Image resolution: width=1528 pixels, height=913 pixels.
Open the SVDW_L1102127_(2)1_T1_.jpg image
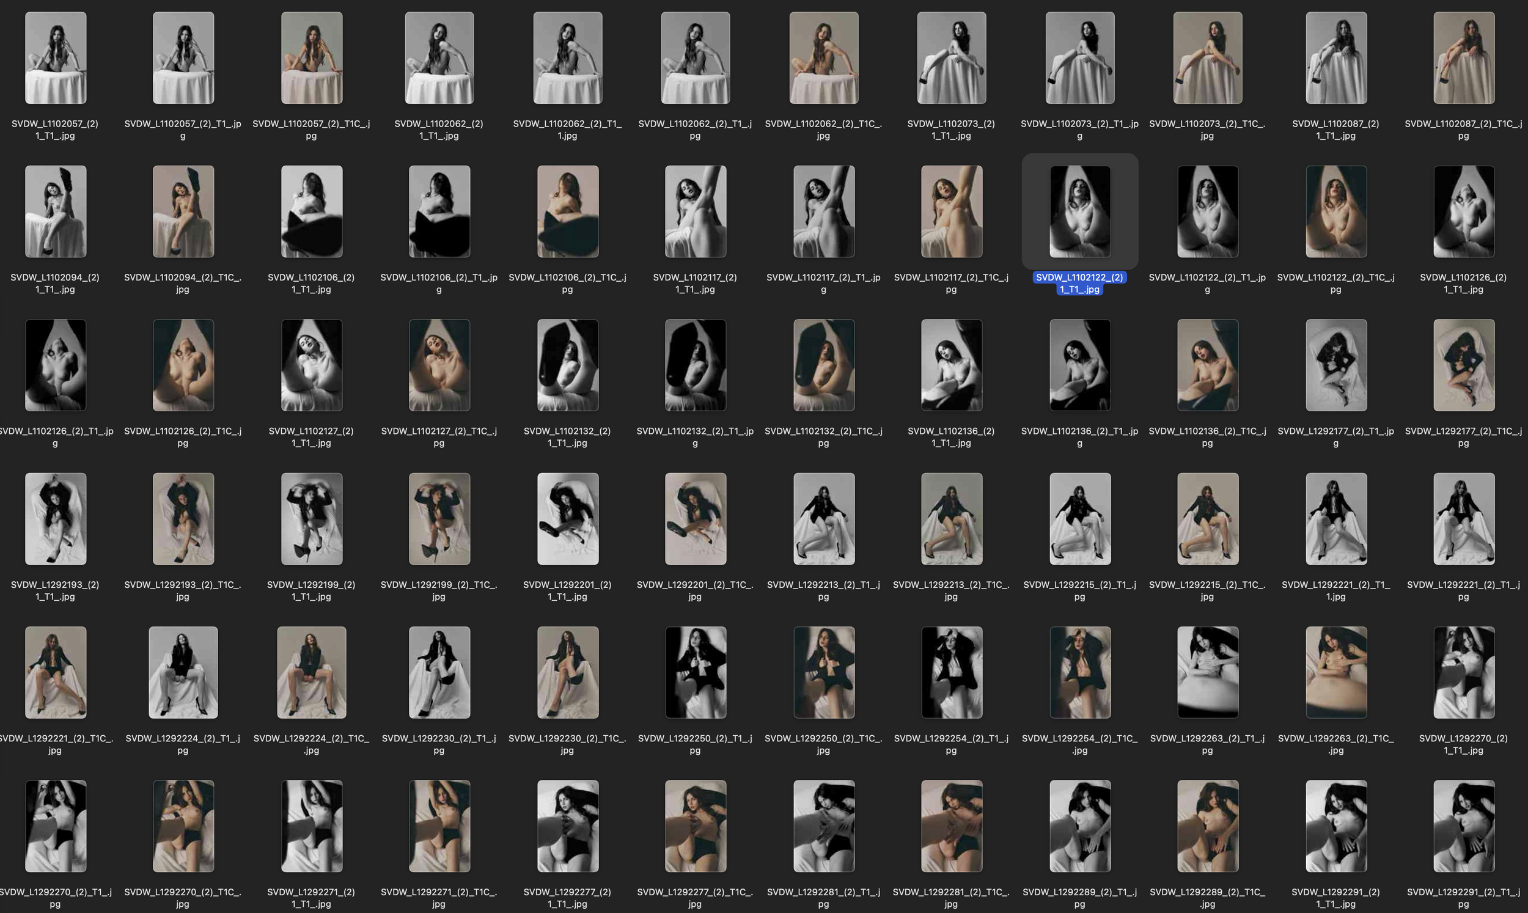tap(311, 365)
